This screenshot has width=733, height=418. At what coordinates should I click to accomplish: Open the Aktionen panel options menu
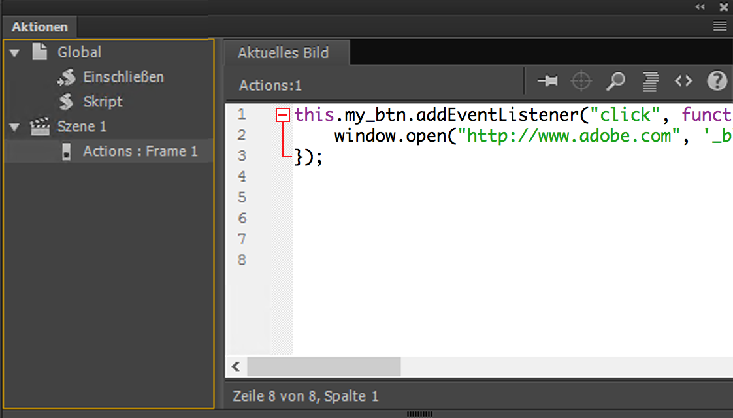tap(720, 26)
